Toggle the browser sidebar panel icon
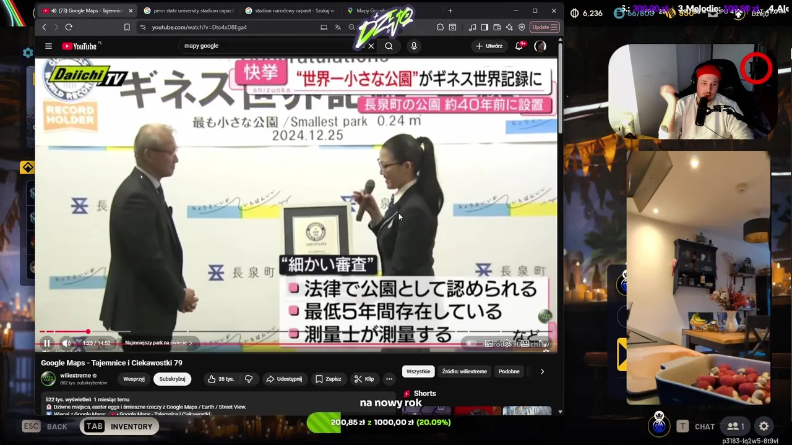The image size is (792, 445). [x=484, y=27]
